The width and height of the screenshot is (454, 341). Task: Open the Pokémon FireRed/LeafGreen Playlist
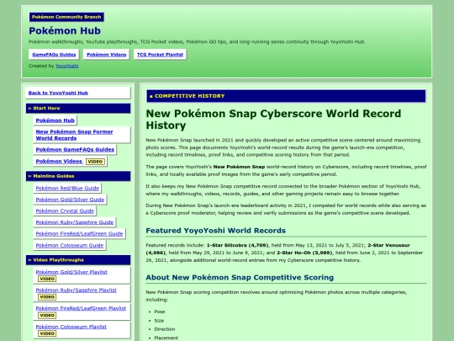click(81, 308)
